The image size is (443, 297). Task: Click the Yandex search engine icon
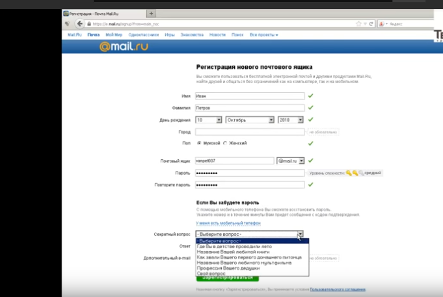(381, 24)
